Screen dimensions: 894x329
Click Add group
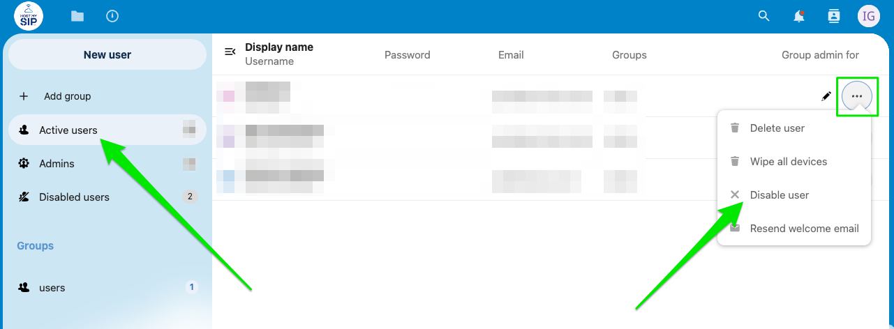point(67,96)
